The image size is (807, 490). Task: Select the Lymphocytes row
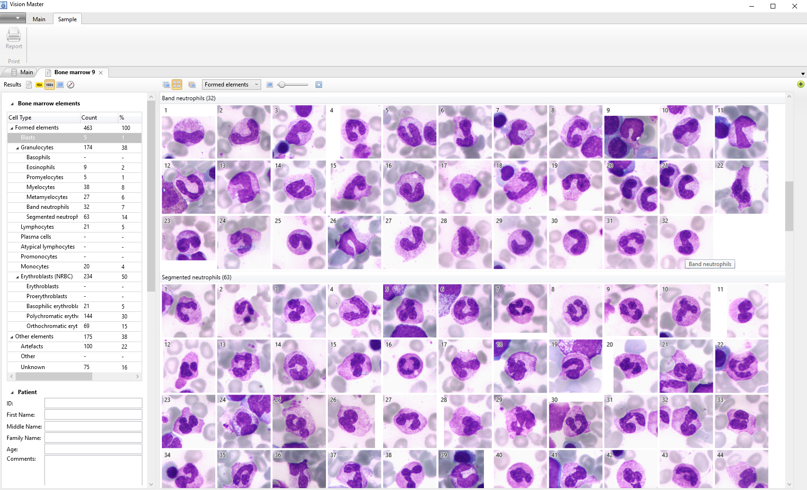pos(74,227)
